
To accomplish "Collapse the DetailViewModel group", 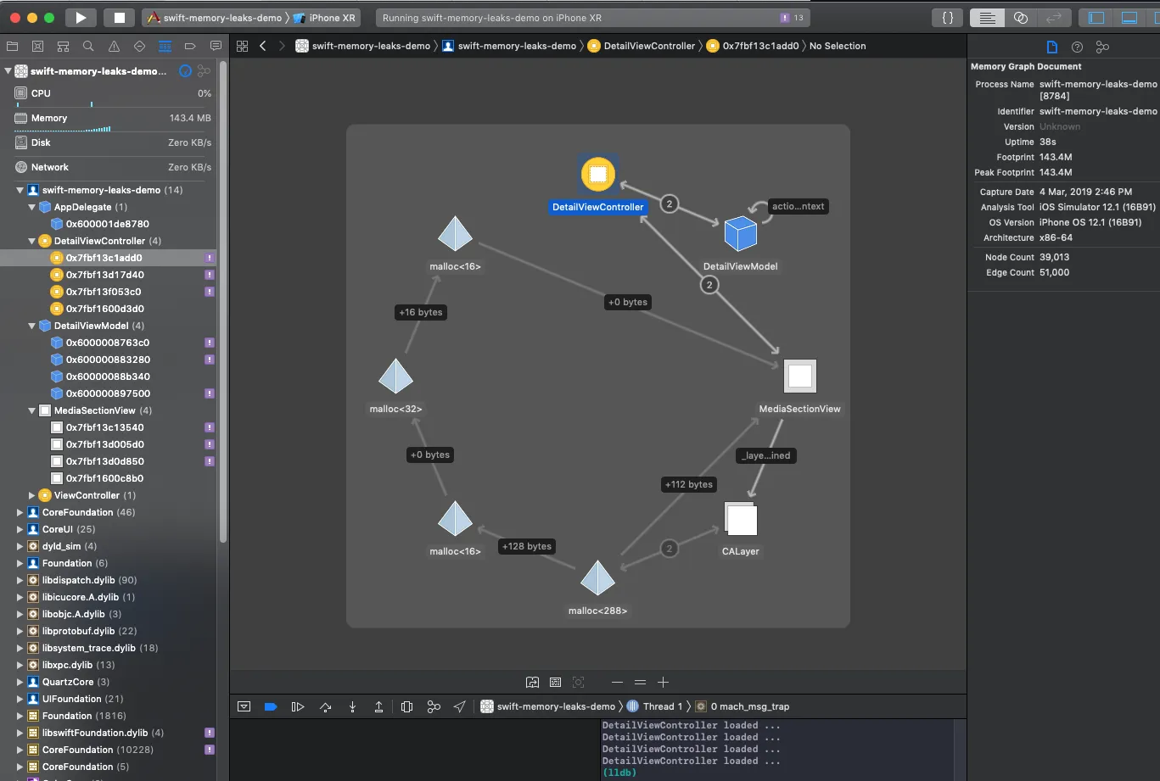I will coord(31,326).
